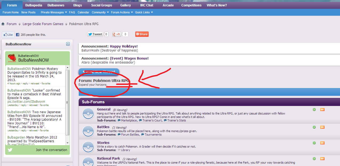340x166 pixels.
Task: Click the Twitter widget scroll down arrow
Action: [67, 143]
